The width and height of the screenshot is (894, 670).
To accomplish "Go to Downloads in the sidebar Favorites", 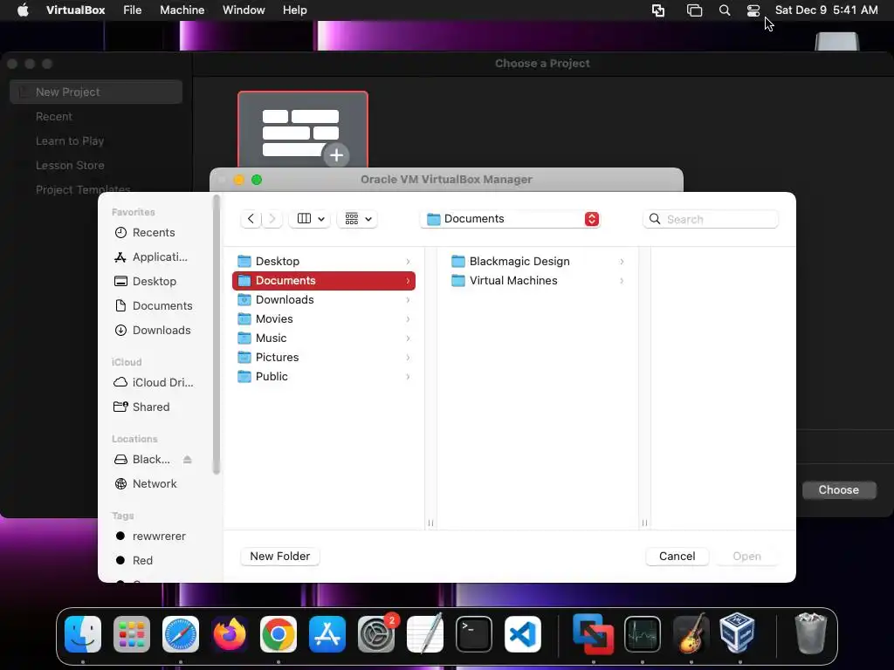I will coord(153,331).
